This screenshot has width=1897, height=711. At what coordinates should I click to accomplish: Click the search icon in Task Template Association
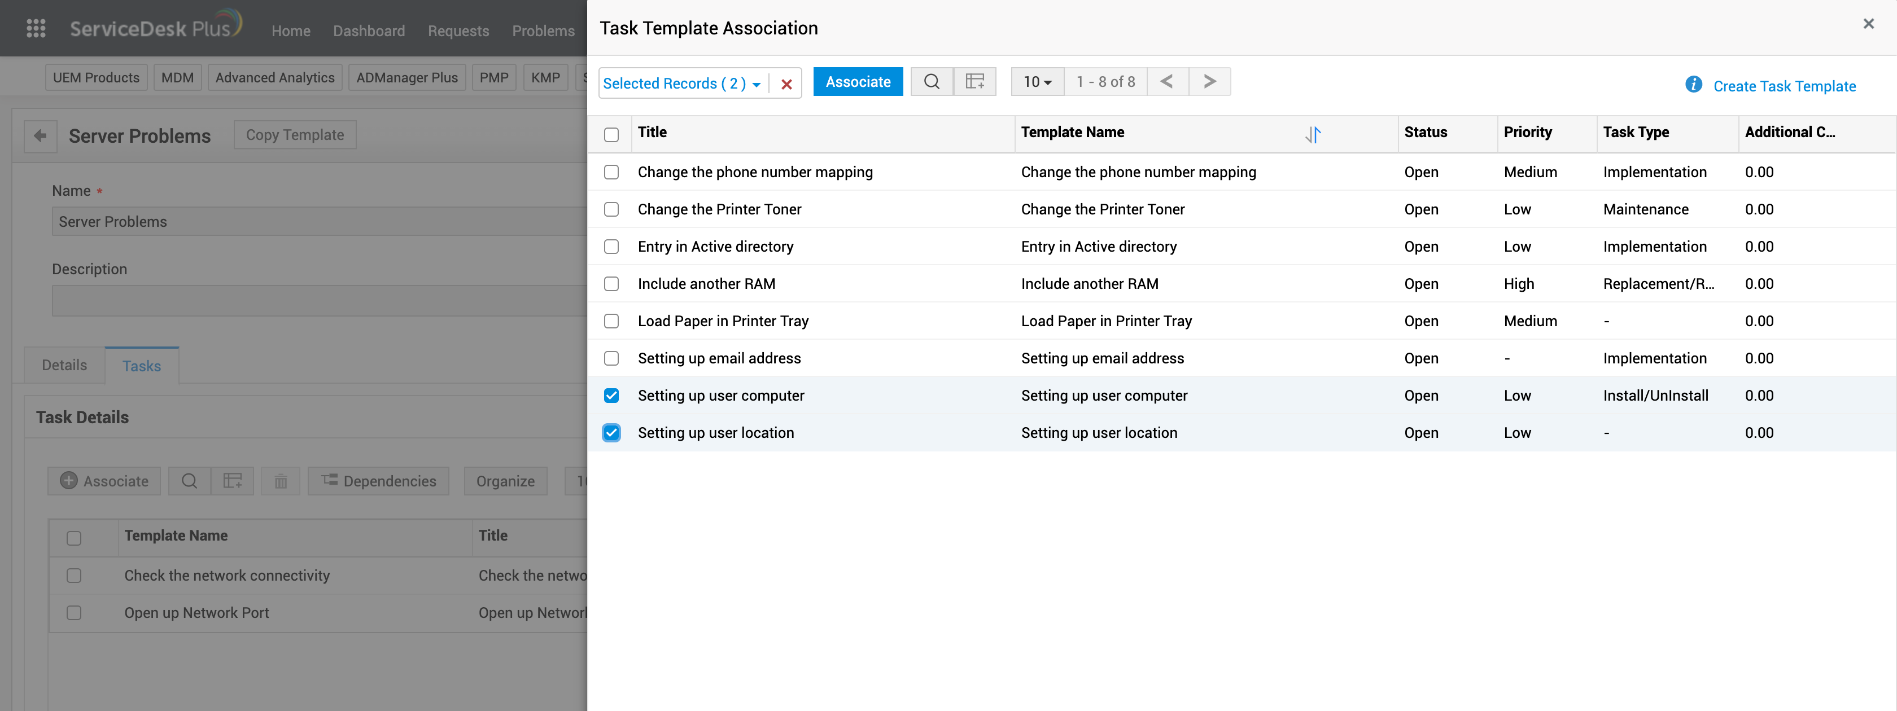(932, 82)
